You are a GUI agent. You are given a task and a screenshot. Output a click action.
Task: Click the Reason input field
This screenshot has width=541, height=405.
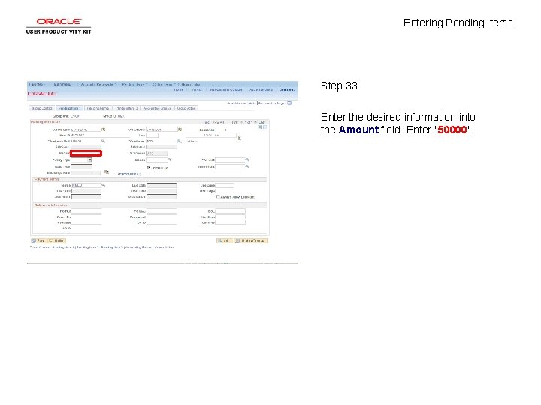click(156, 160)
